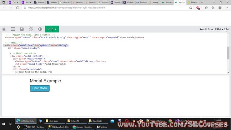
Task: Open the Edge profile avatar
Action: pos(220,8)
